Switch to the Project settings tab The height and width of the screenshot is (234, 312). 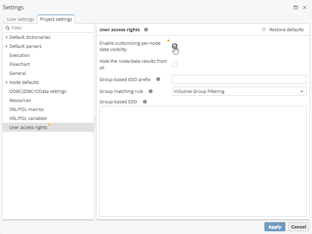56,19
